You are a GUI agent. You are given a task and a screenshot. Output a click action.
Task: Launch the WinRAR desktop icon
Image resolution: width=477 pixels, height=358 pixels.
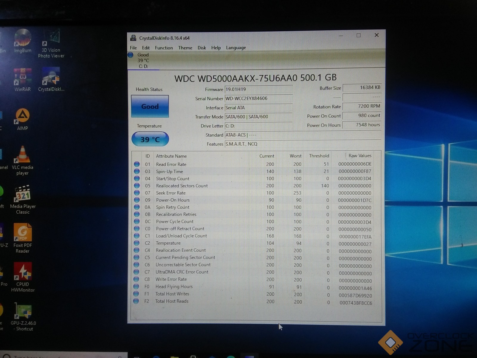point(23,80)
